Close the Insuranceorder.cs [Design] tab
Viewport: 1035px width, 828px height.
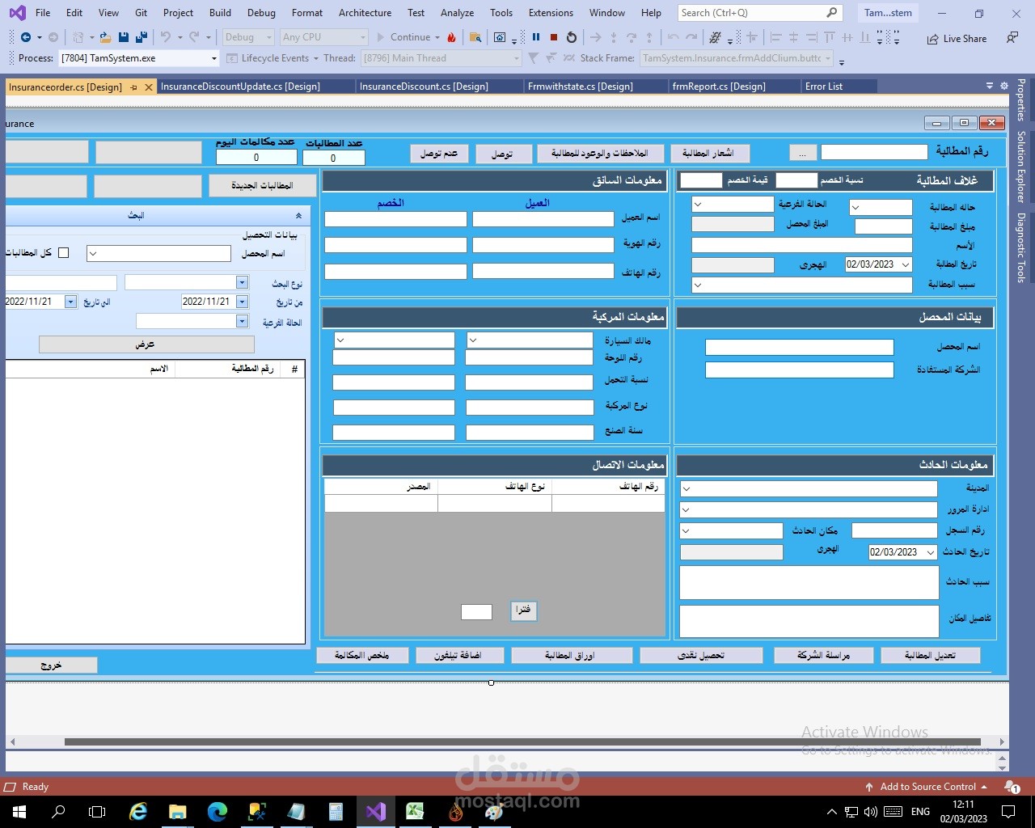[149, 87]
